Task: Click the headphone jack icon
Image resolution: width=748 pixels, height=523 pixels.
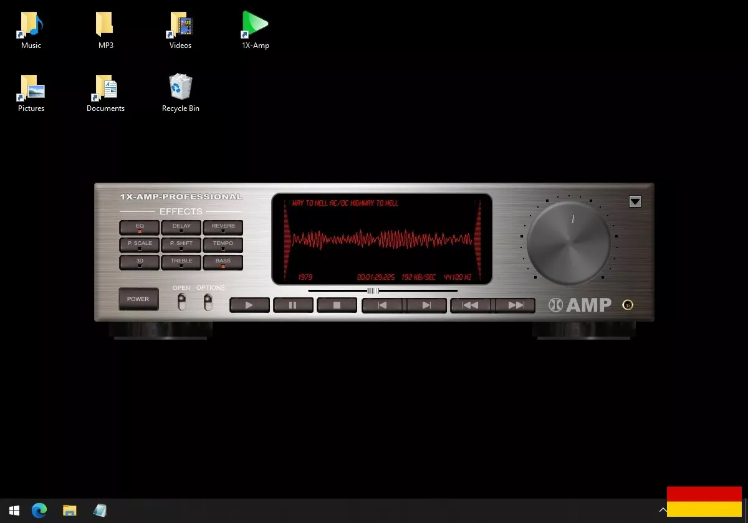Action: 628,305
